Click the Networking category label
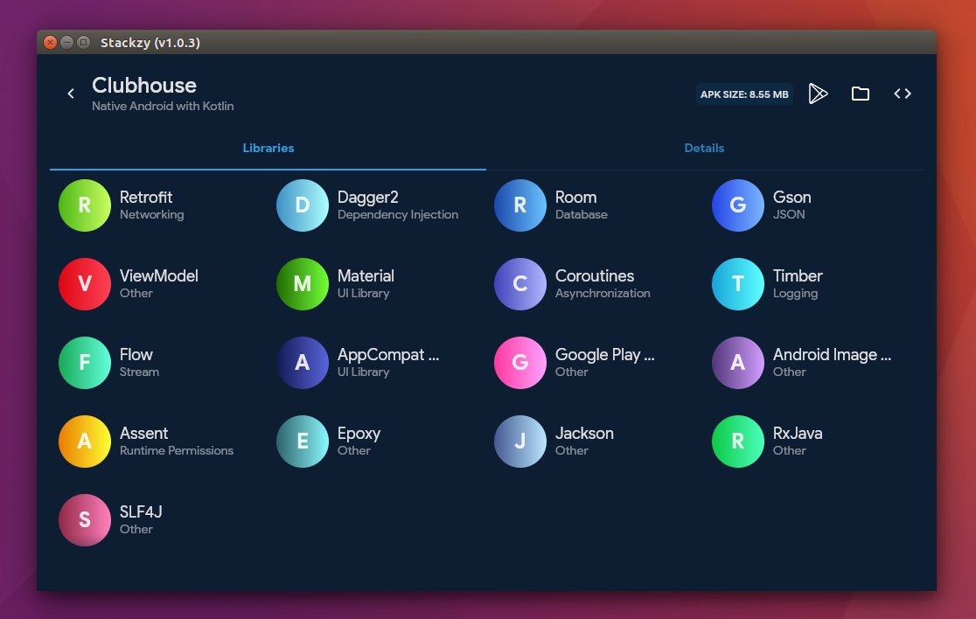 point(151,214)
